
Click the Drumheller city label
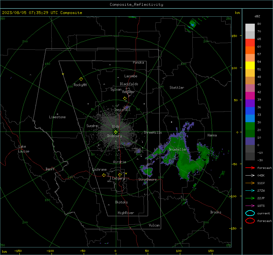point(178,149)
